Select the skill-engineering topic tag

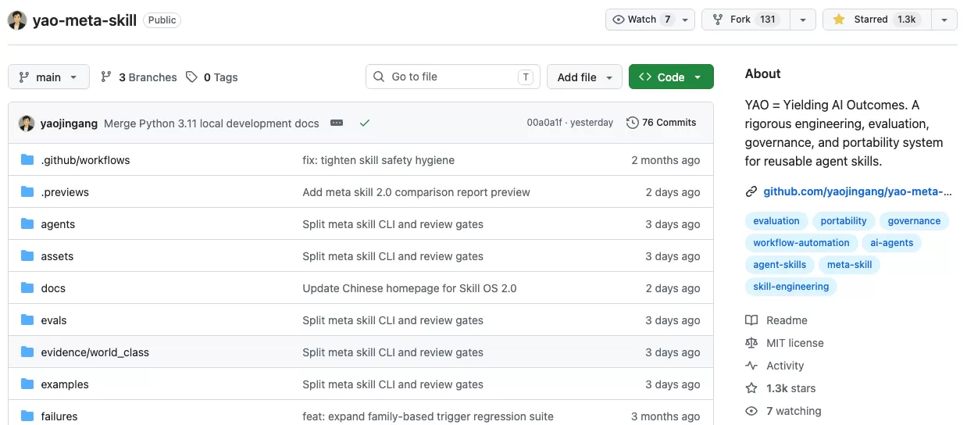click(791, 287)
